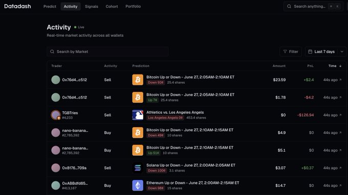Click the Search by Market magnifier icon
The width and height of the screenshot is (348, 195).
[x=52, y=52]
